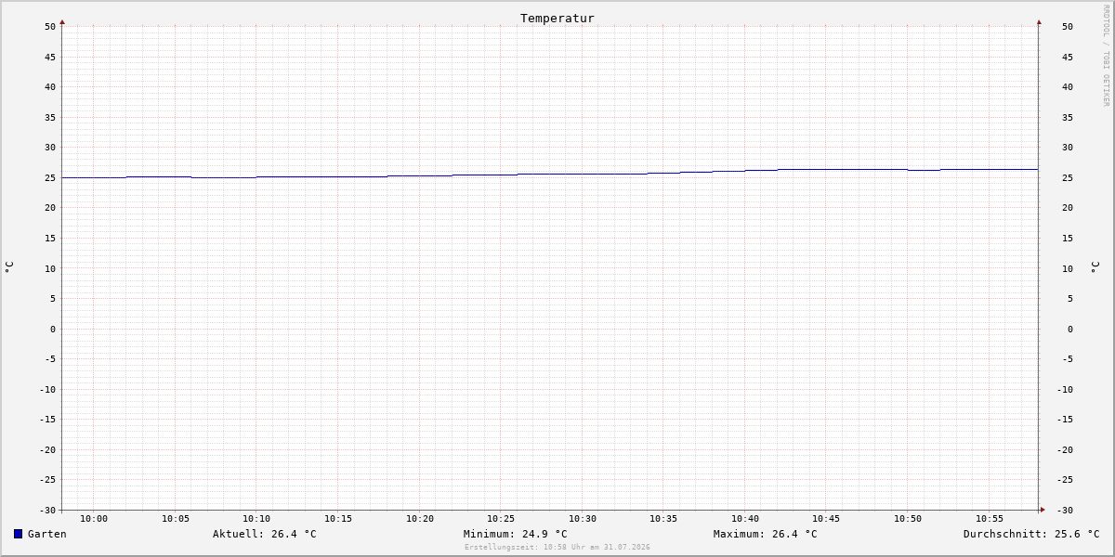Viewport: 1115px width, 557px height.
Task: Click the 10:00 time axis label
Action: (94, 519)
